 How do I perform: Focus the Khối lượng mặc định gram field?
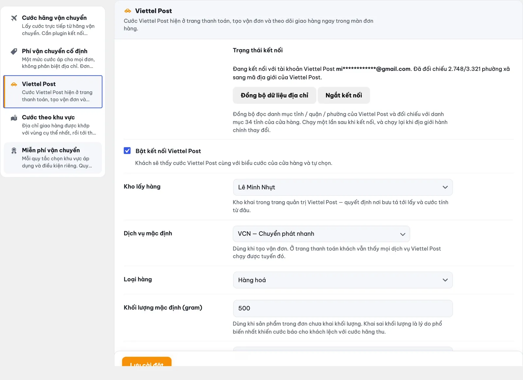coord(343,309)
